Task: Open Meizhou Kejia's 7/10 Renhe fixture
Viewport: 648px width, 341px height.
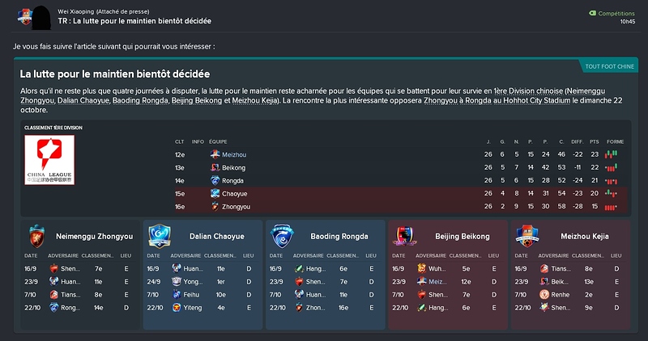Action: [570, 294]
